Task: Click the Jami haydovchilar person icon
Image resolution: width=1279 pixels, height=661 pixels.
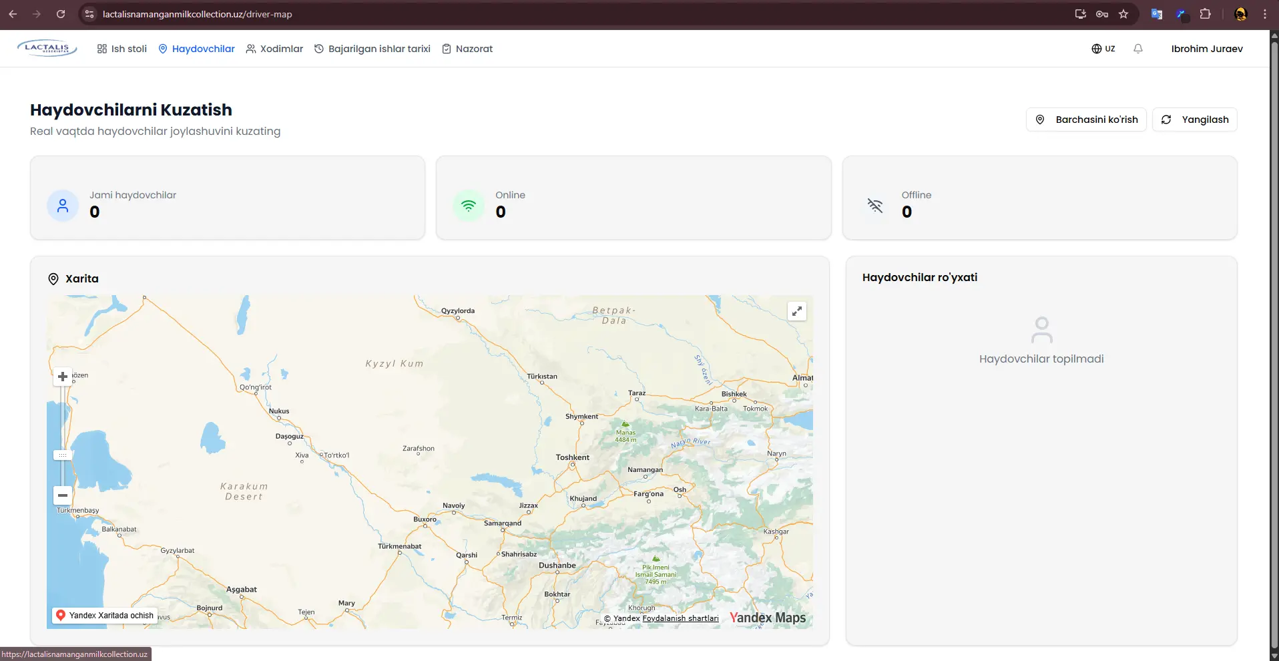Action: click(63, 205)
